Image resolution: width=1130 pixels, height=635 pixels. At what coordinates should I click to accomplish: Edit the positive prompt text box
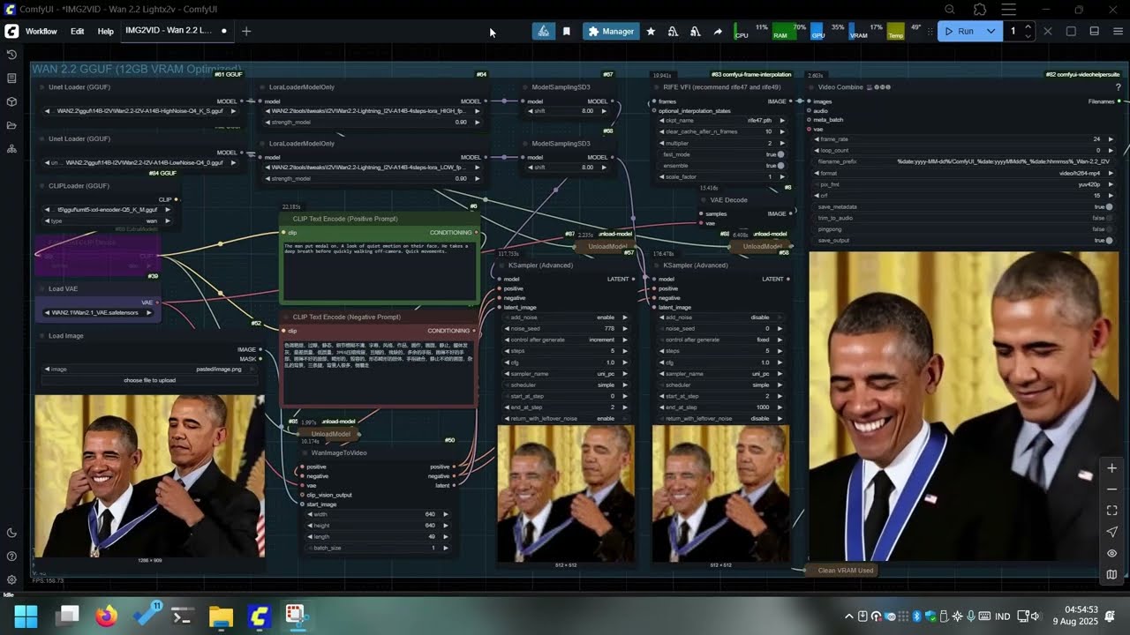[380, 270]
